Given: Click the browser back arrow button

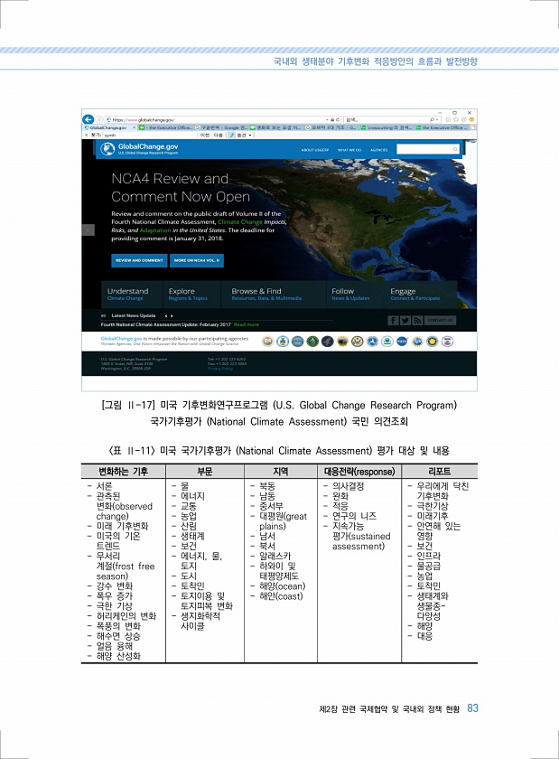Looking at the screenshot, I should [x=88, y=119].
